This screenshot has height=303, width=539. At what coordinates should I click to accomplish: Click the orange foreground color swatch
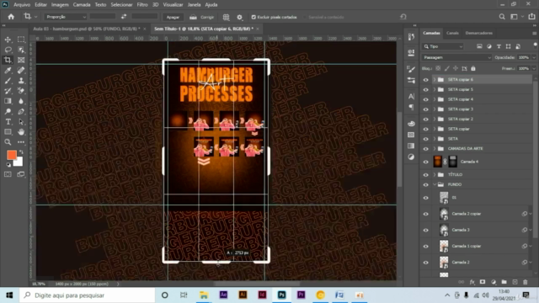coord(11,155)
